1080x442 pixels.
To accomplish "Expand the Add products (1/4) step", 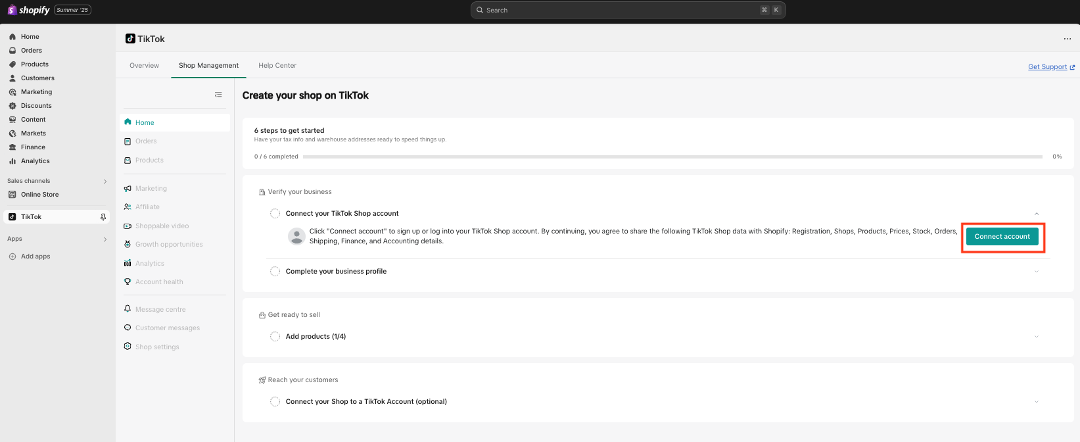I will click(x=1037, y=337).
